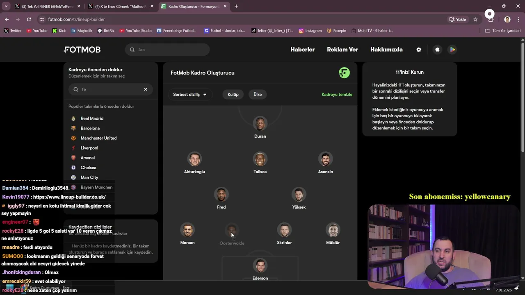This screenshot has height=295, width=525.
Task: Select Oosterwolde player slot
Action: (x=232, y=230)
